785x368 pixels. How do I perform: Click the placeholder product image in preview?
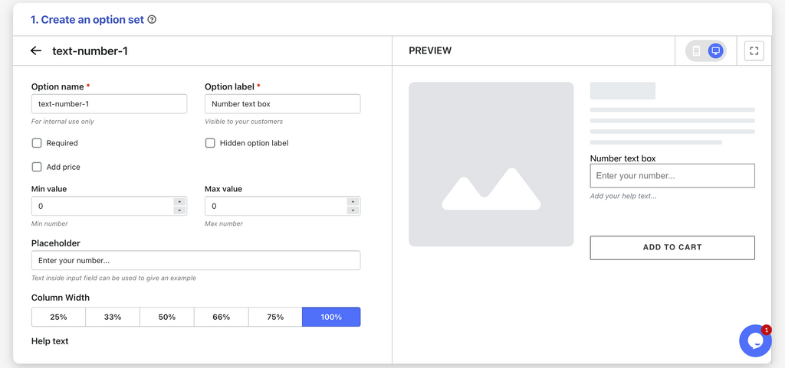491,164
